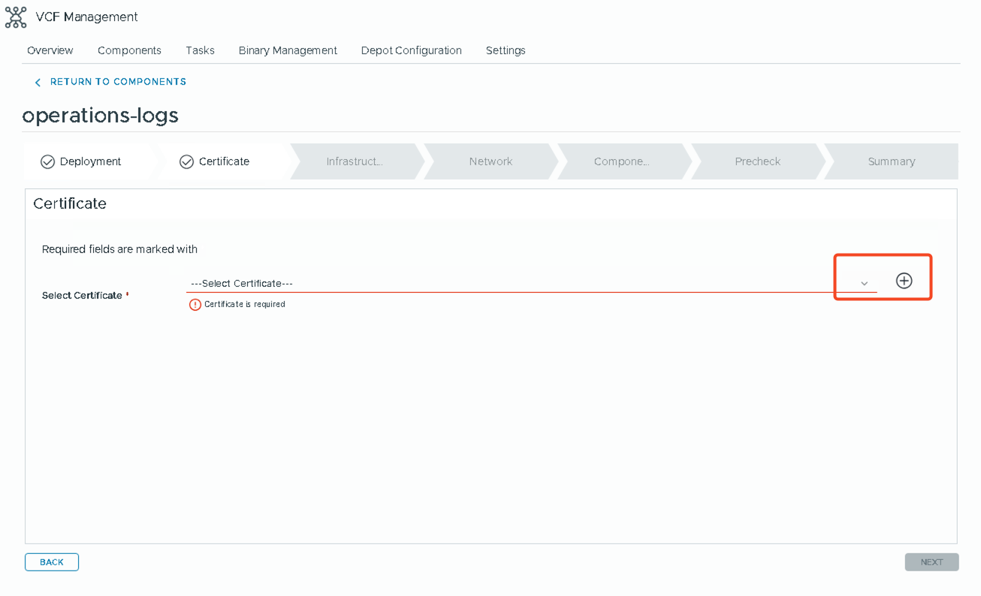Click the plus icon to add a certificate
981x596 pixels.
point(904,281)
